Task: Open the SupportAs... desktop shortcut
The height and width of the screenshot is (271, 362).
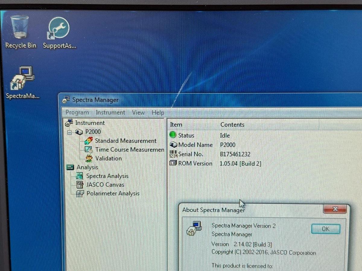Action: (x=59, y=28)
